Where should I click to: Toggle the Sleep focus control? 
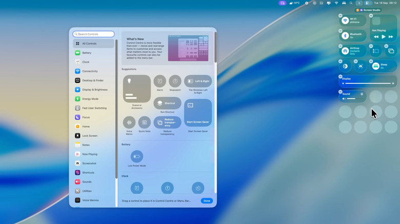(376, 65)
